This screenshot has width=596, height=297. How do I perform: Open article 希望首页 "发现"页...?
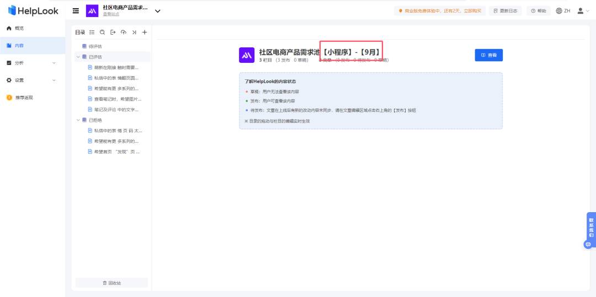[x=117, y=152]
